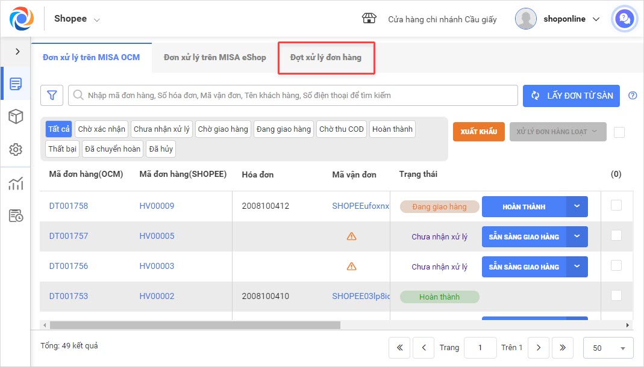Open the reports chart sidebar icon
This screenshot has width=644, height=367.
tap(16, 183)
